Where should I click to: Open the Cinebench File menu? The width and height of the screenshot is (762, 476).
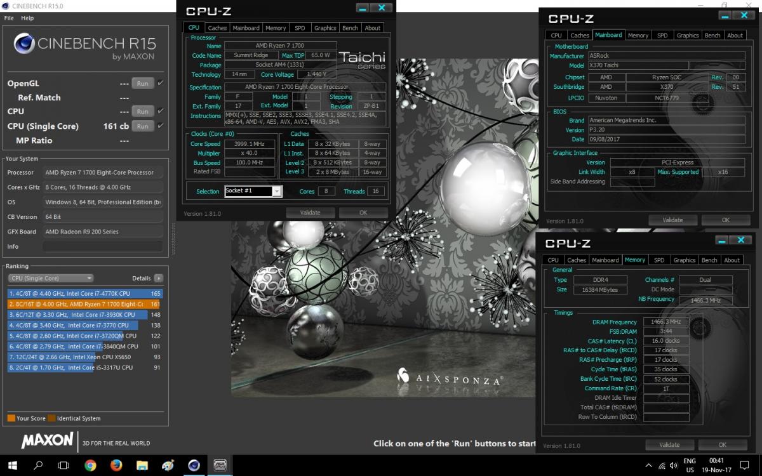9,18
